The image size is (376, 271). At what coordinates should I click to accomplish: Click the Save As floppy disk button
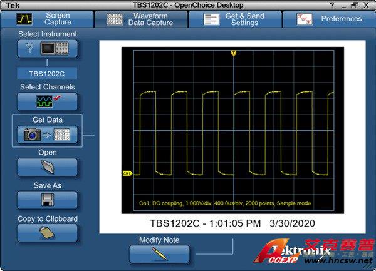point(48,200)
